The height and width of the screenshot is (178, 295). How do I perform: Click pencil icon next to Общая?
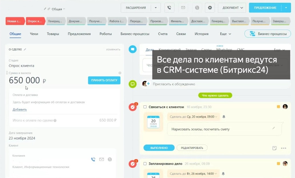click(x=45, y=9)
